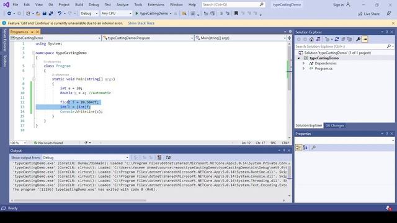Collapse the class Program code block
This screenshot has height=223, width=397.
[x=33, y=66]
